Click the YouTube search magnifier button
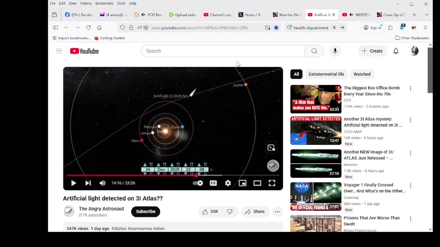Image resolution: width=440 pixels, height=247 pixels. click(x=314, y=51)
